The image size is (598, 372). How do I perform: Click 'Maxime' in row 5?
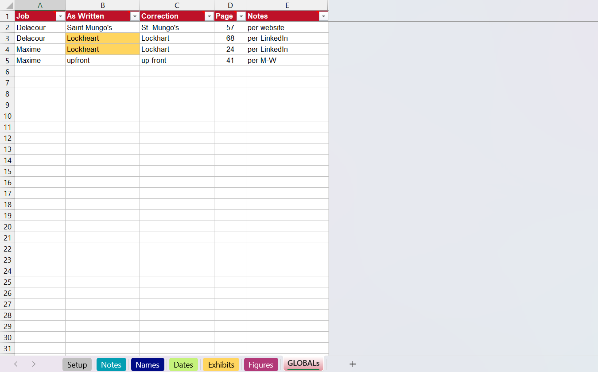40,61
